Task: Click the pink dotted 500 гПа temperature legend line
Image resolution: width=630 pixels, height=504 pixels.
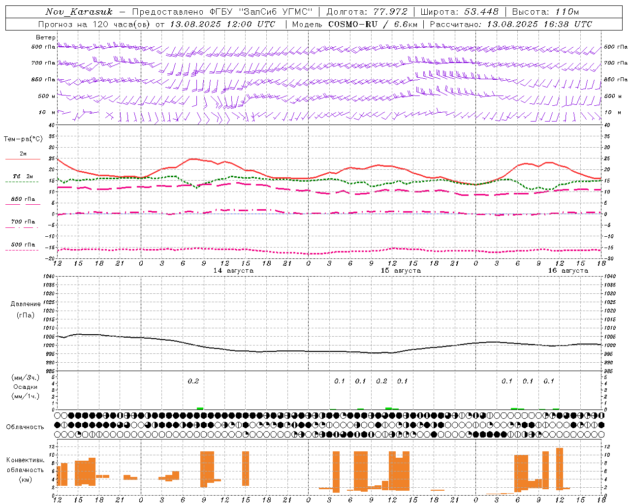Action: pyautogui.click(x=22, y=251)
